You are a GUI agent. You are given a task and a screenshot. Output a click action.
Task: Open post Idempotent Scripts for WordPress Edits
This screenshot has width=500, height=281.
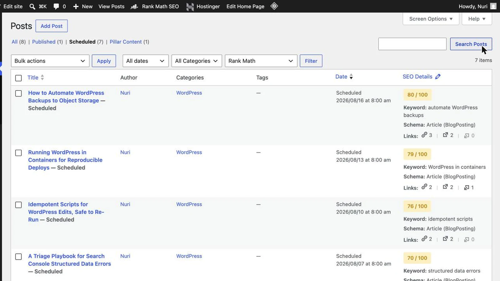66,212
